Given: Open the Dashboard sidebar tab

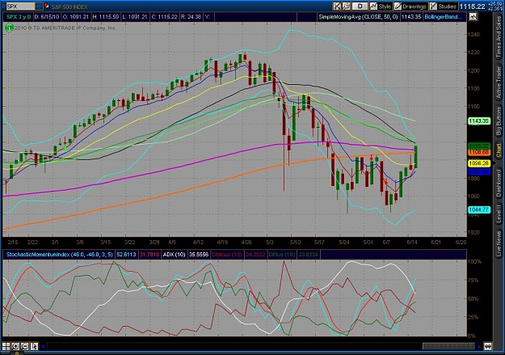Looking at the screenshot, I should coord(499,183).
